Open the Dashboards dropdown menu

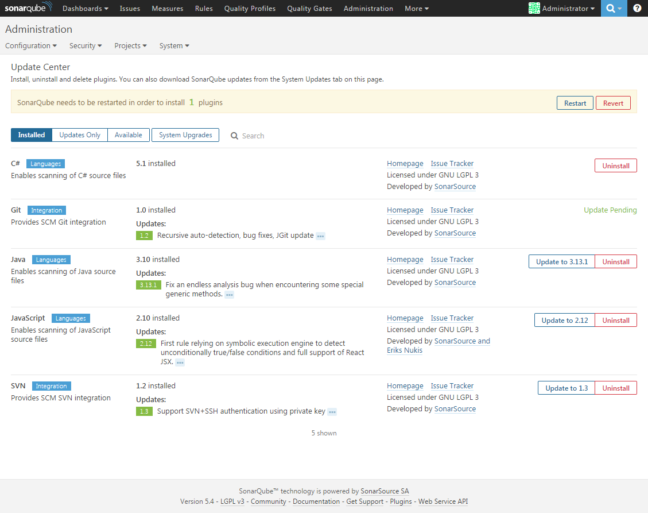[x=85, y=9]
